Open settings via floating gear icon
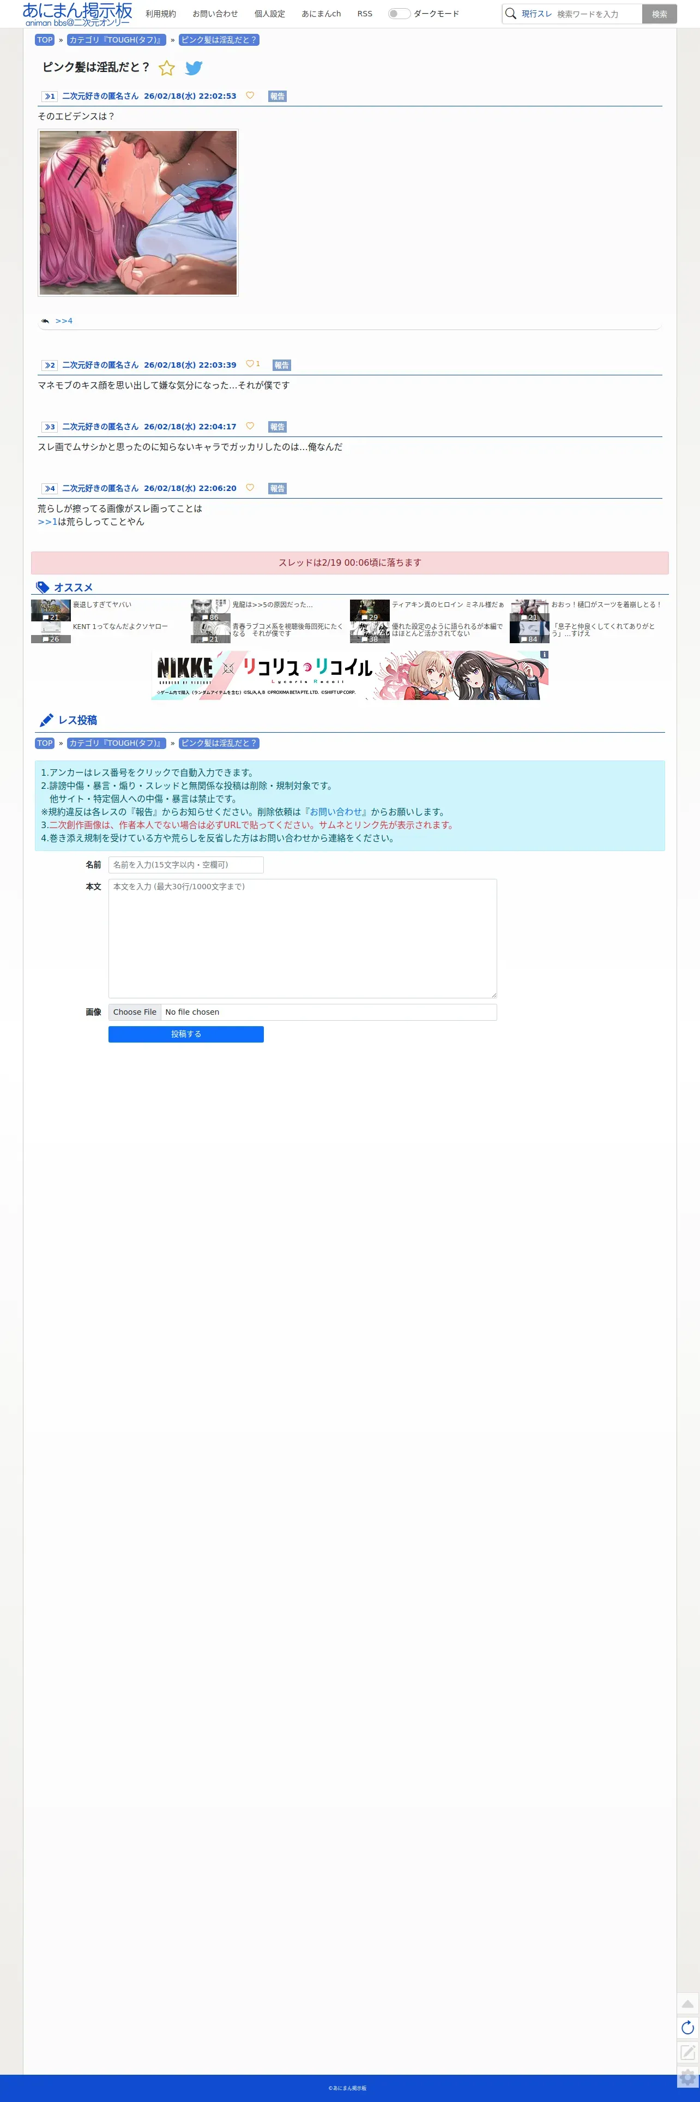This screenshot has height=2102, width=700. click(688, 2077)
